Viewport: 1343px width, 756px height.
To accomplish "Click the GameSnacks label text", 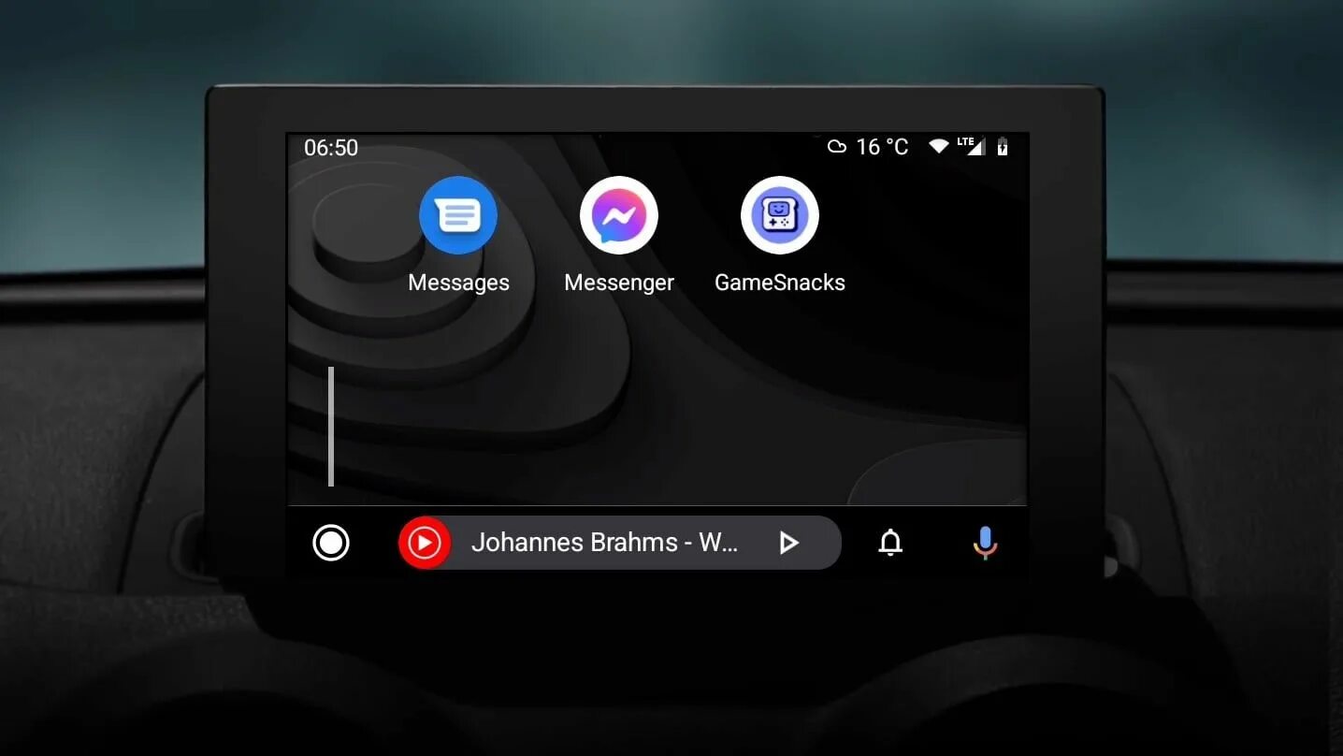I will (780, 283).
